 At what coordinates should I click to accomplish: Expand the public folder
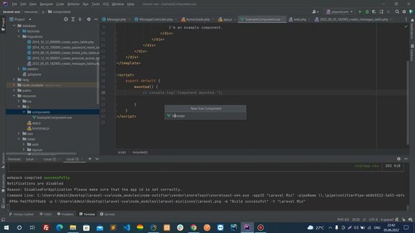(x=14, y=91)
